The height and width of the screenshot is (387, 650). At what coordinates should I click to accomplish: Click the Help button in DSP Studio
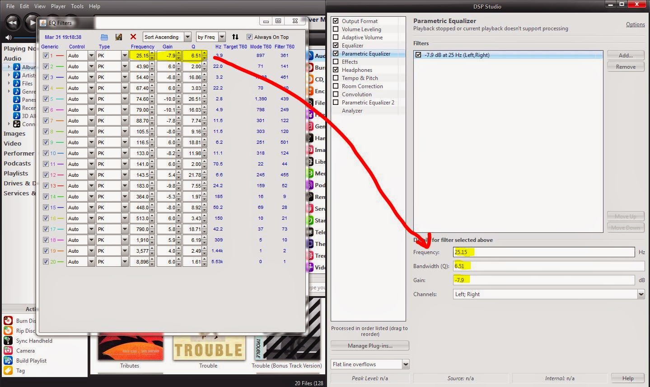point(627,378)
